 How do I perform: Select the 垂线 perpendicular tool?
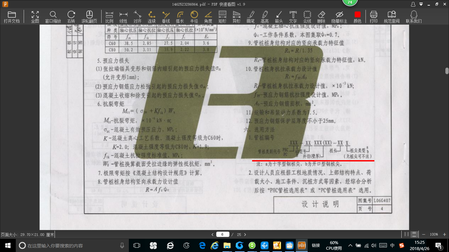point(166,17)
